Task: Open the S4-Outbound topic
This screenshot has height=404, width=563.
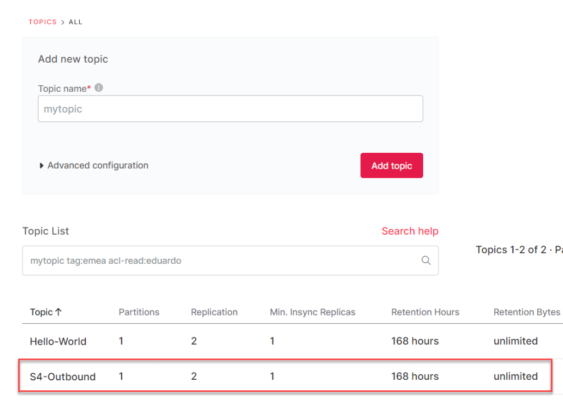Action: coord(62,377)
